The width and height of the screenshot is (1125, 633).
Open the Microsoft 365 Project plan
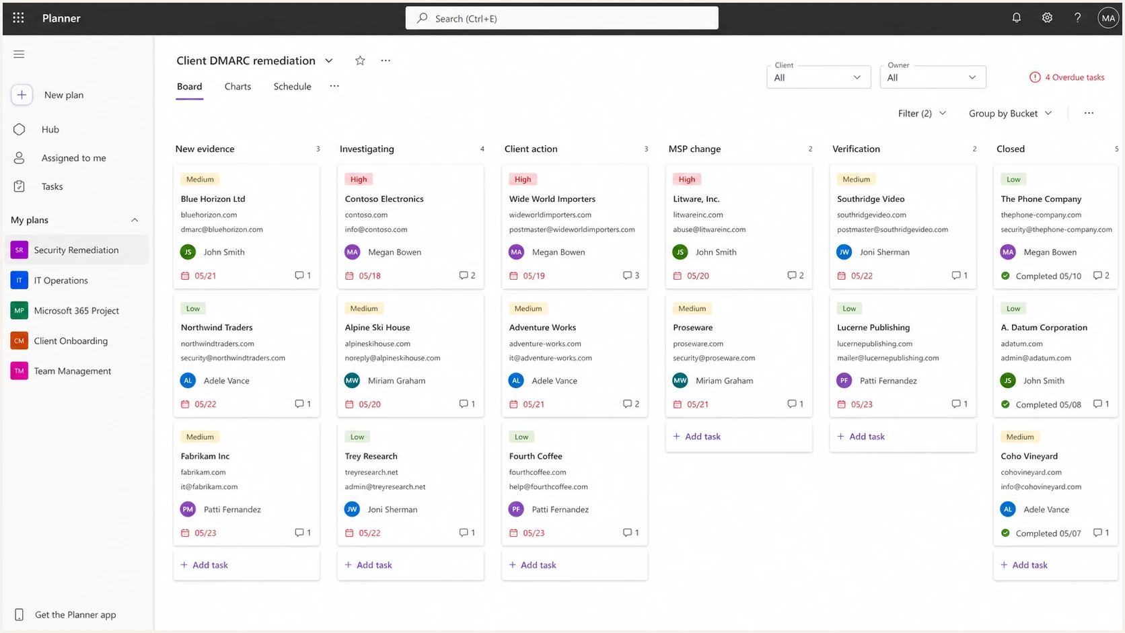(76, 310)
